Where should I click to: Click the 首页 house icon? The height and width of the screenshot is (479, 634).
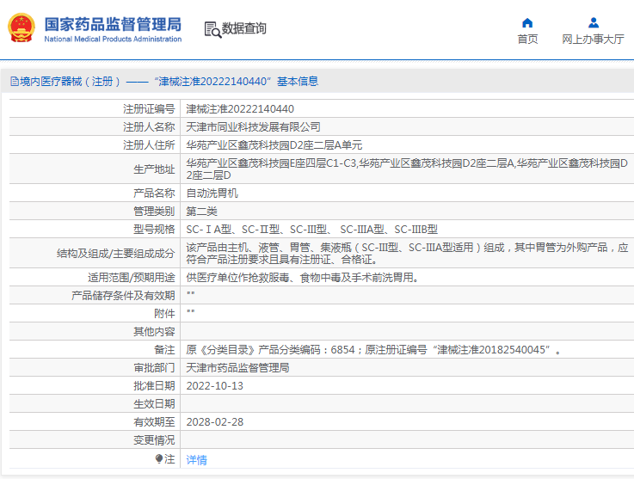point(527,22)
